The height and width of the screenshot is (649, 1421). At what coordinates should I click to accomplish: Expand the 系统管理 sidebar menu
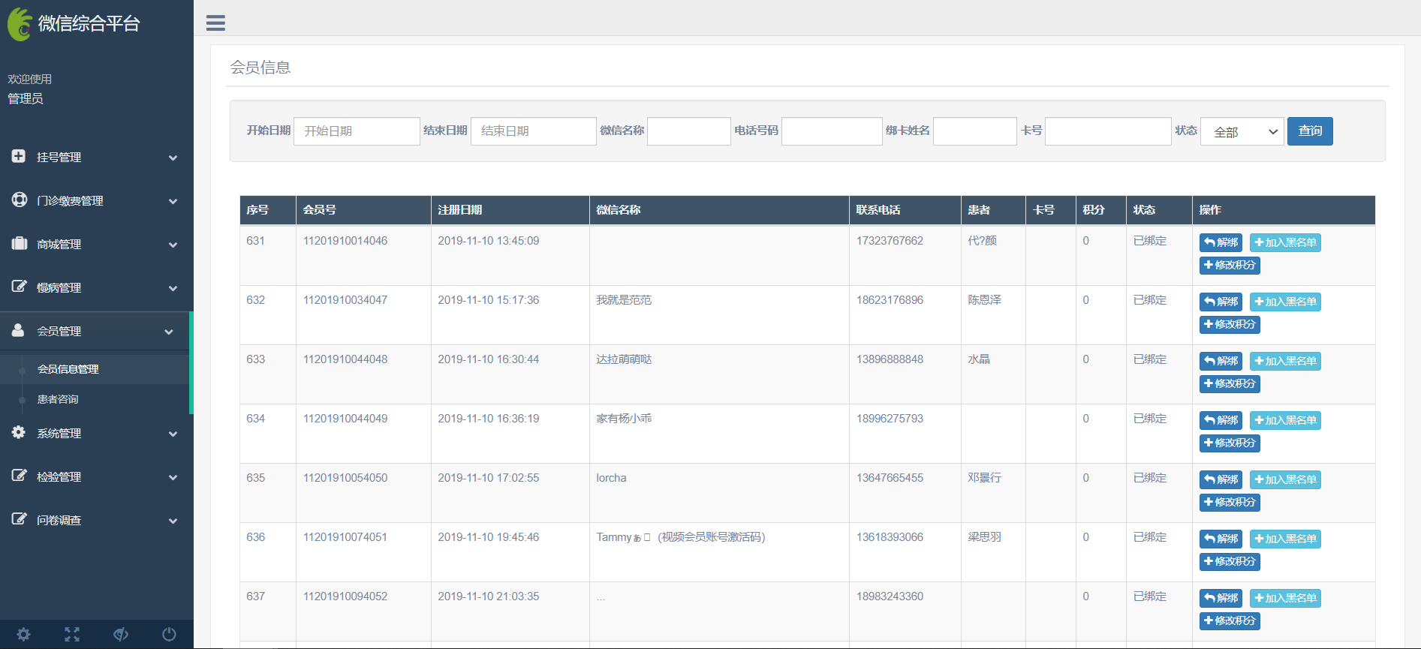(x=96, y=434)
